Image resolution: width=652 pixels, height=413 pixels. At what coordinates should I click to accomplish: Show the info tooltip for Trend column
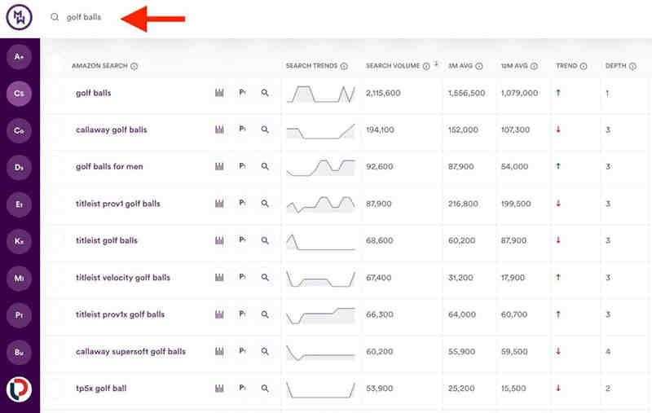click(584, 66)
